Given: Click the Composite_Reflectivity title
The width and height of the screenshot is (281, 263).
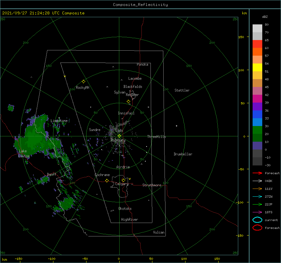Looking at the screenshot, I should click(140, 5).
